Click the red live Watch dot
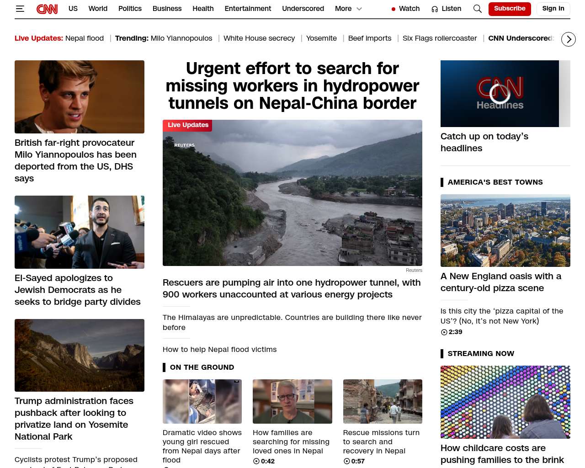 [x=394, y=9]
